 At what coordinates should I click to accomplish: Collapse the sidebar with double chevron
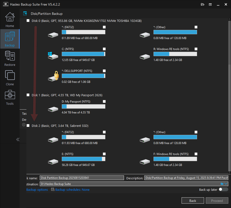tap(18, 139)
